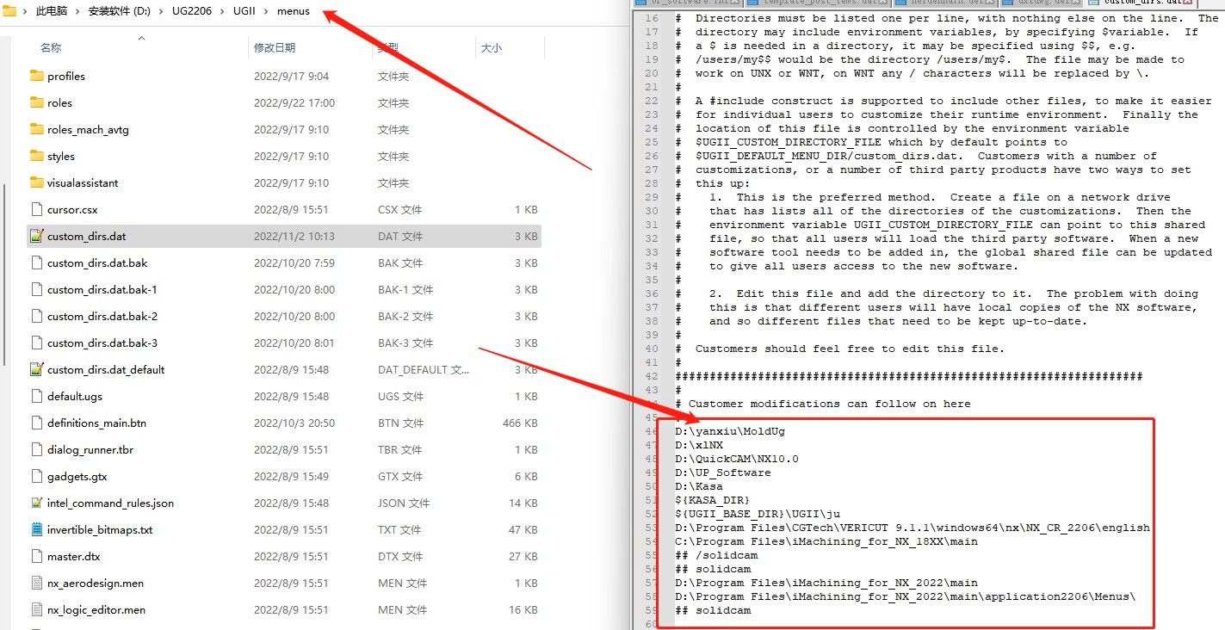Click the invertible_bitmaps.txt file icon
This screenshot has width=1225, height=630.
36,529
